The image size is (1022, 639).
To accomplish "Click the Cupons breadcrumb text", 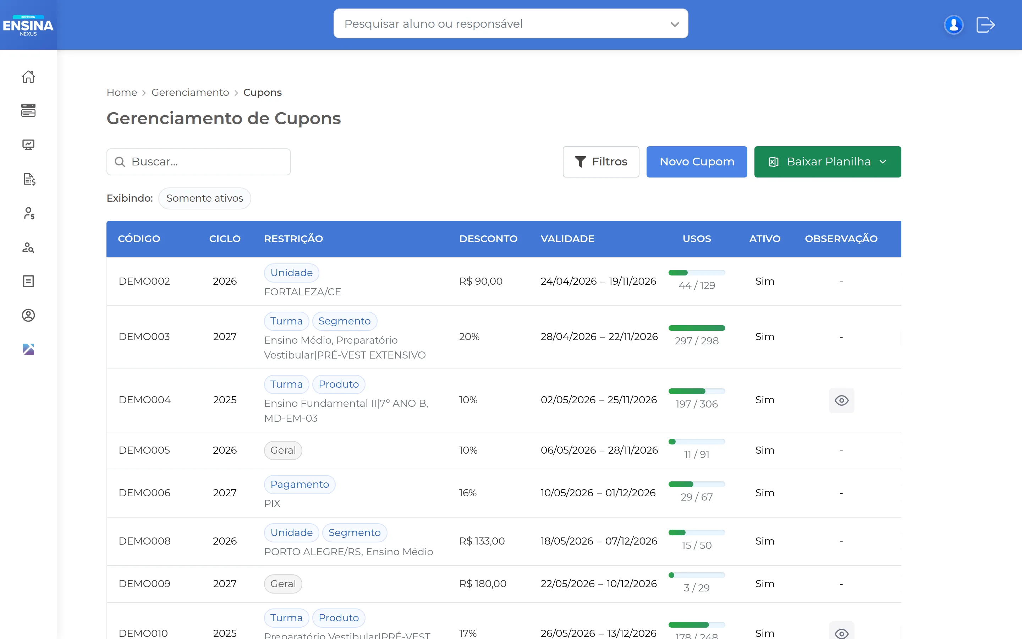I will 262,93.
